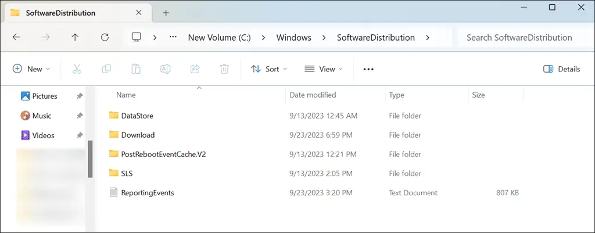Select the ReportingEvents text document
Screen dimensions: 595x233
148,193
